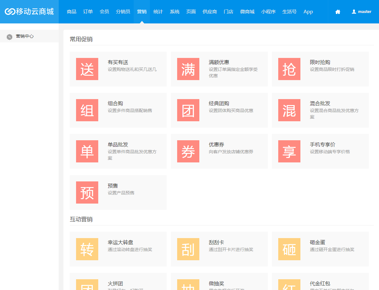
Task: Click the 预 presale icon
Action: [87, 192]
